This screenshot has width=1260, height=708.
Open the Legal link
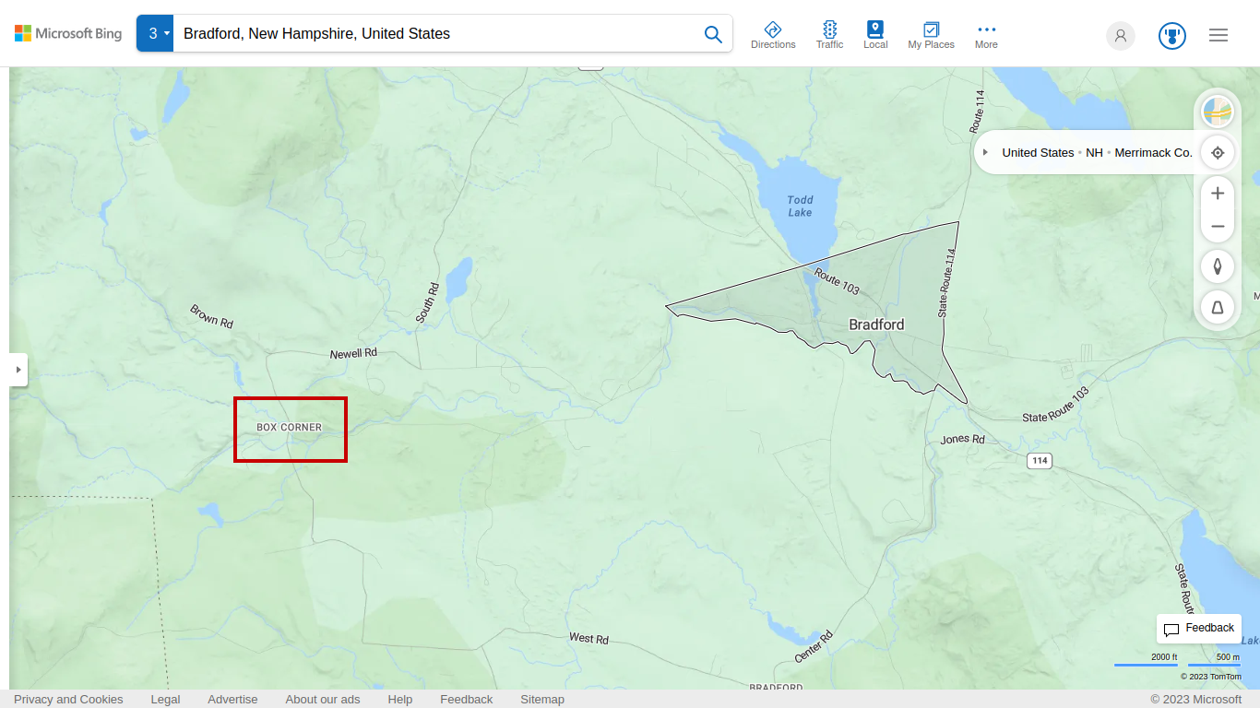[x=165, y=700]
